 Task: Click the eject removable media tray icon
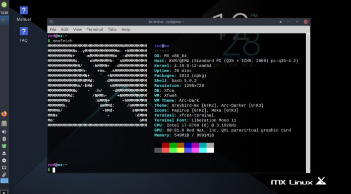[x=4, y=153]
